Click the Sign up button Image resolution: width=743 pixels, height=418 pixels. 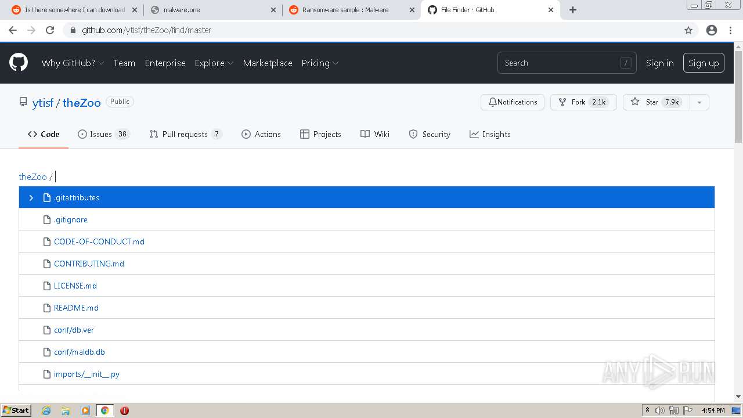click(x=704, y=63)
